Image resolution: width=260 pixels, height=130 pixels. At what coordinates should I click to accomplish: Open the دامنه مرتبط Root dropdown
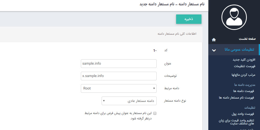click(x=119, y=88)
